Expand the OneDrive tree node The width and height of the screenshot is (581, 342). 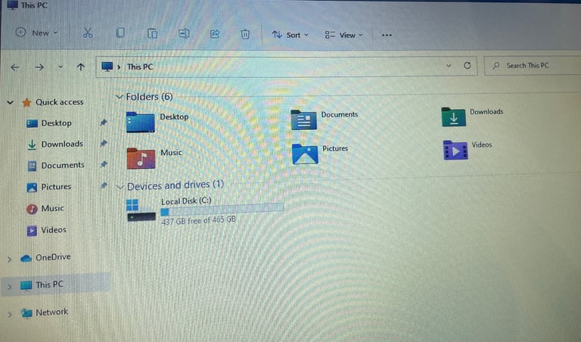click(10, 259)
